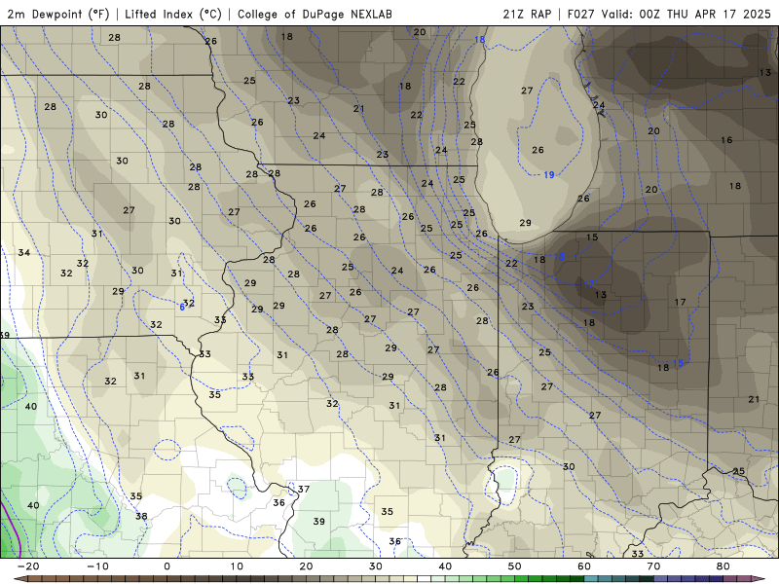Click the "38" dewpoint value
Image resolution: width=779 pixels, height=584 pixels.
pos(141,516)
